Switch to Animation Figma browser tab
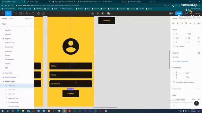The width and height of the screenshot is (202, 113). click(x=139, y=2)
